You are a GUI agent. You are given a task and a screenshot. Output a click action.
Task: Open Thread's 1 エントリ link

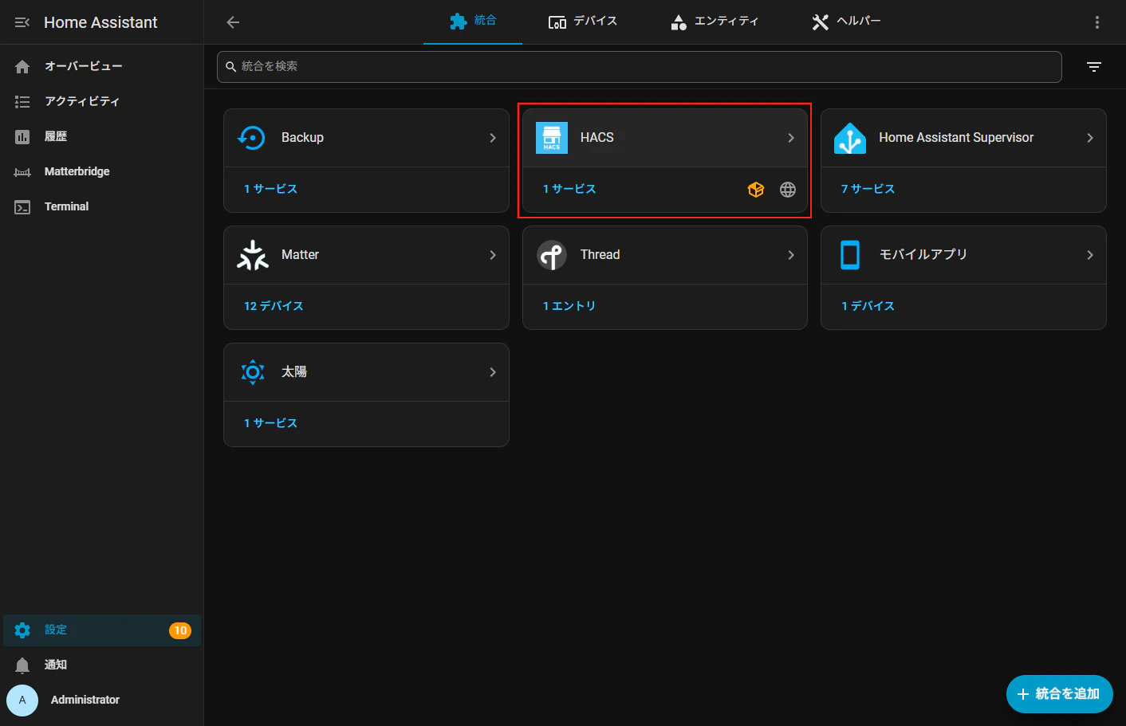pos(569,307)
